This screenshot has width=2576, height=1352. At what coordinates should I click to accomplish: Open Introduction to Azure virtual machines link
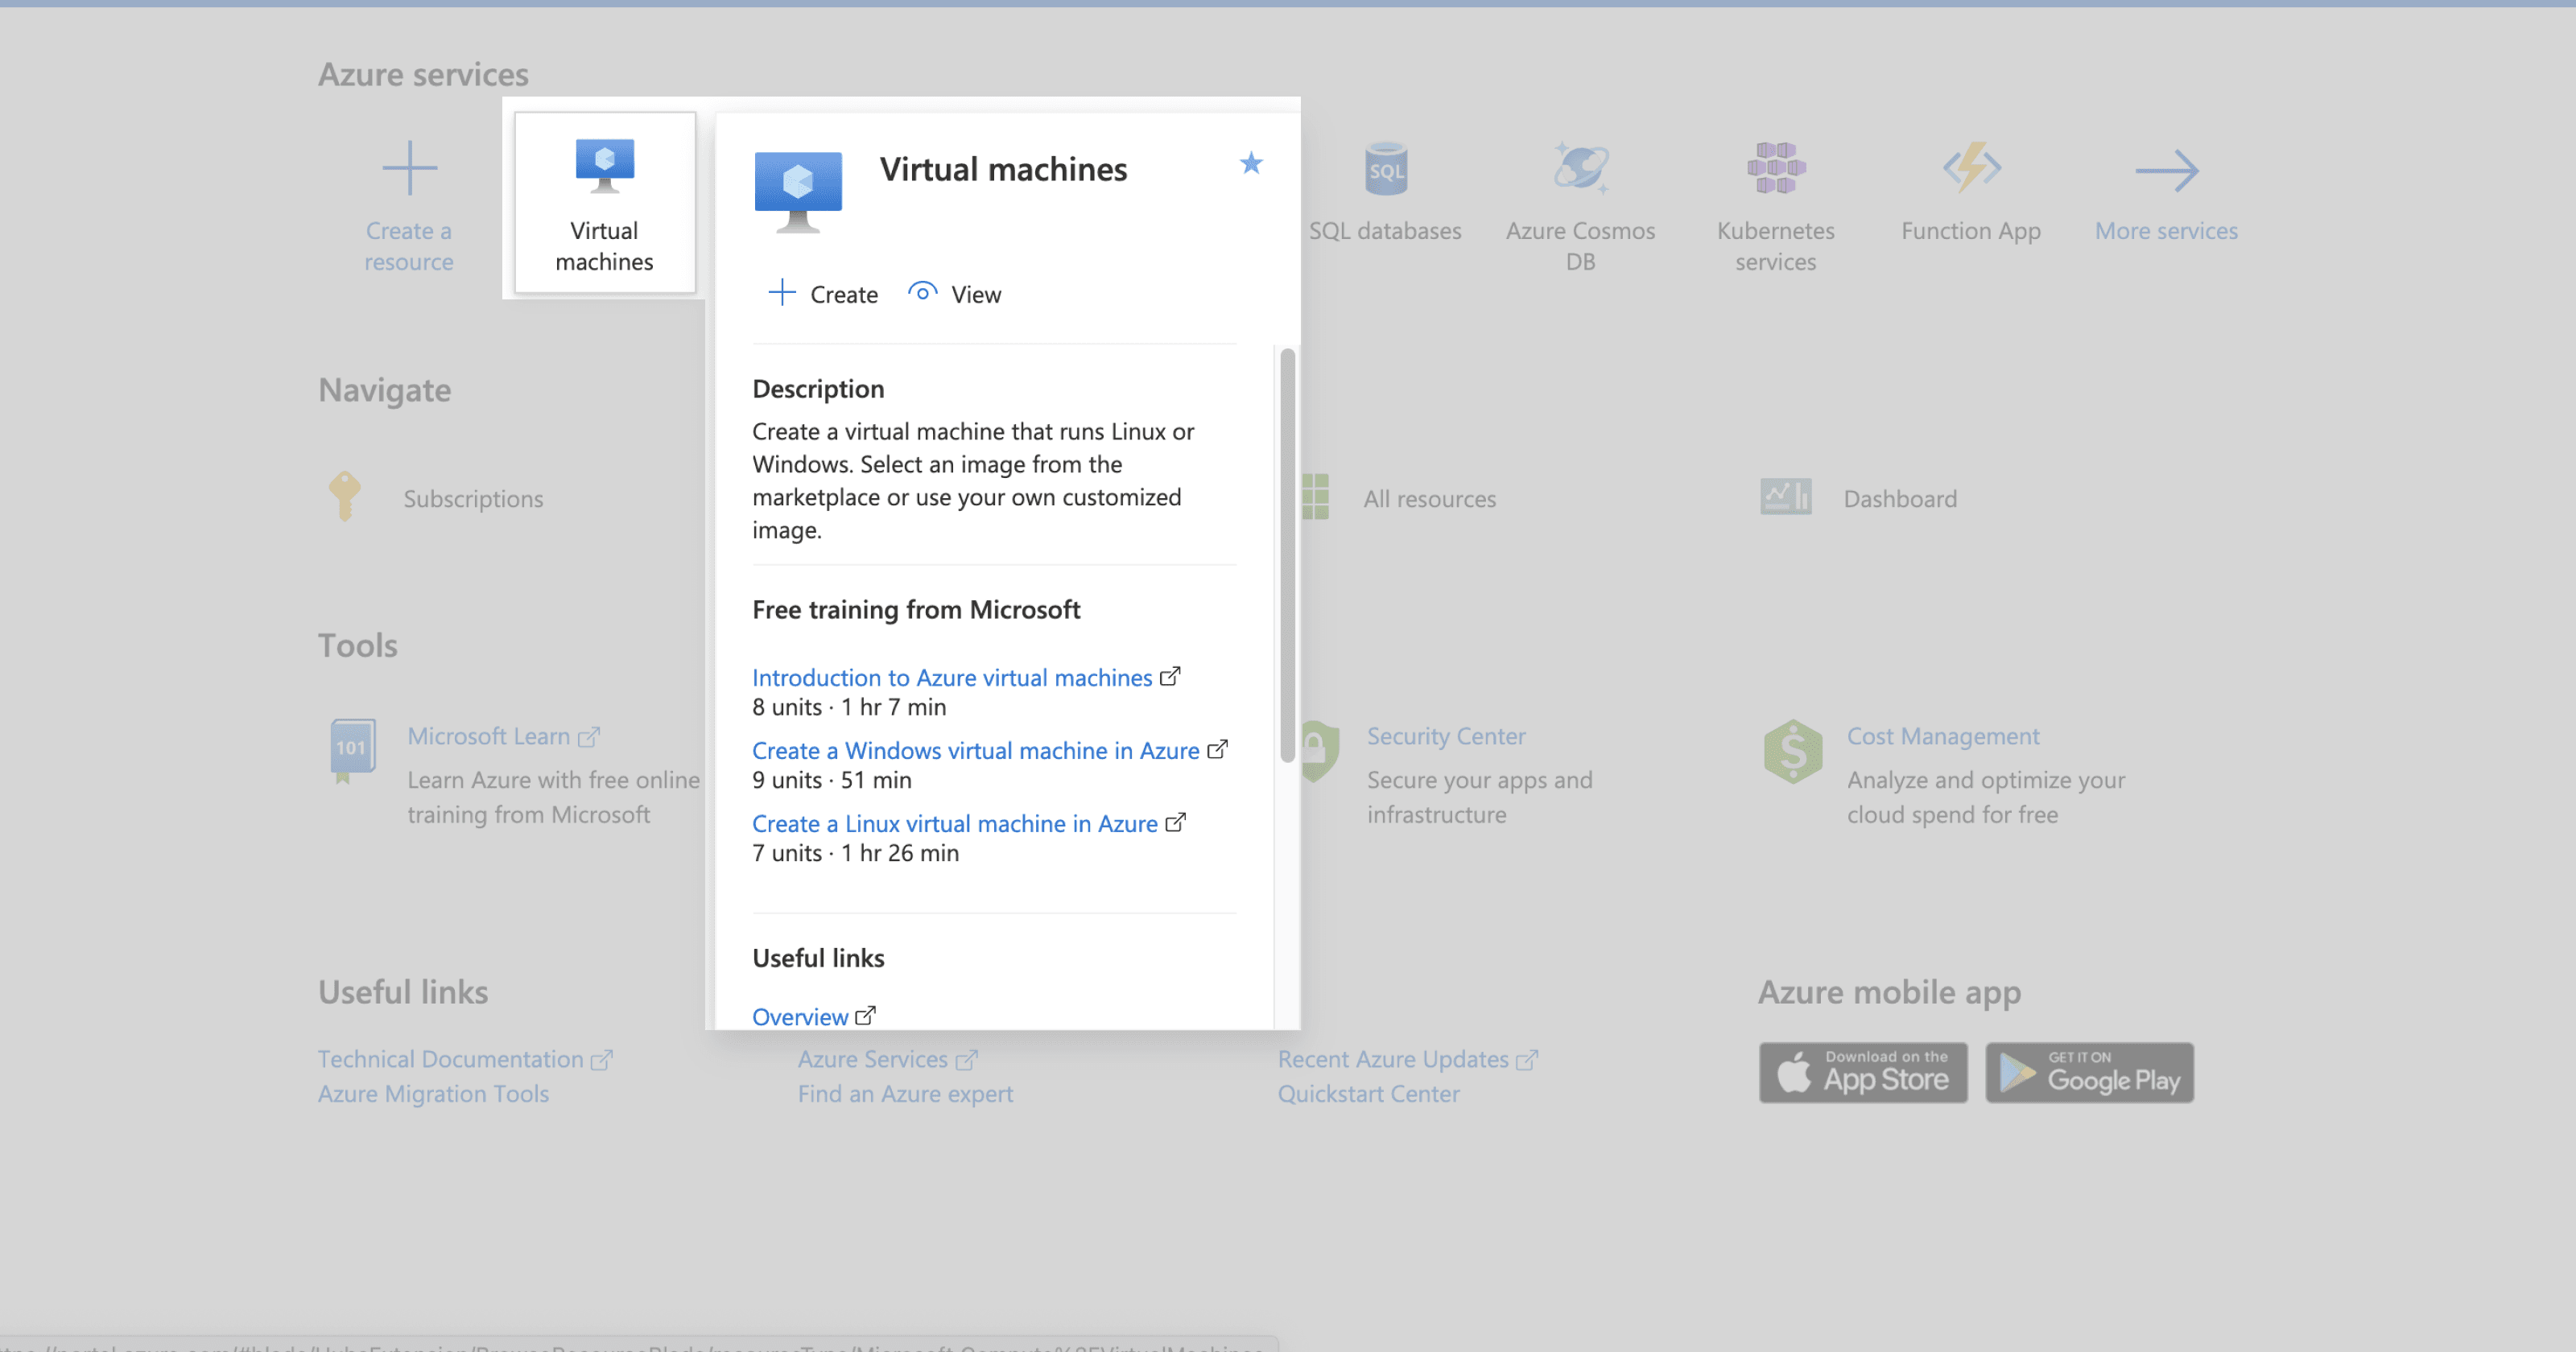(x=952, y=677)
